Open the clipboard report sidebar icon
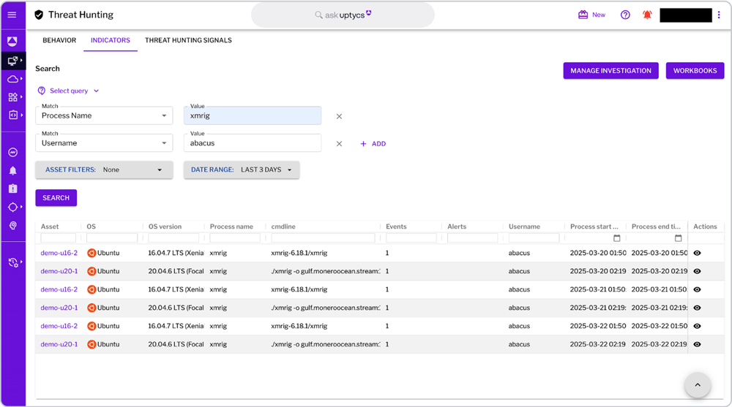The width and height of the screenshot is (732, 407). click(x=12, y=189)
